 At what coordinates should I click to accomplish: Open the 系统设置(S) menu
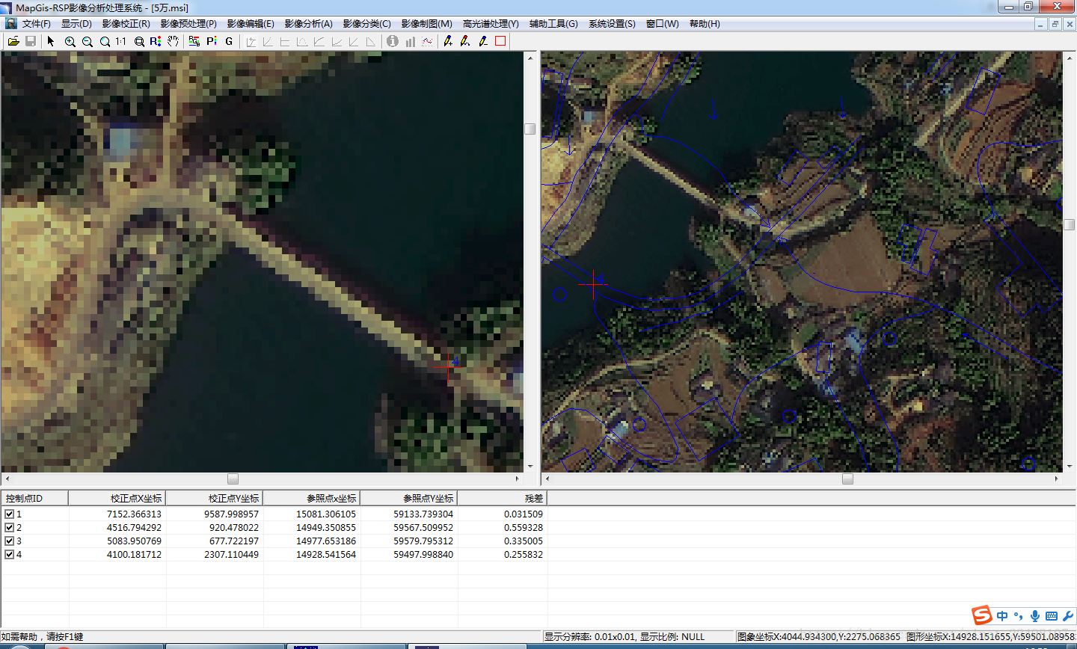click(x=612, y=24)
